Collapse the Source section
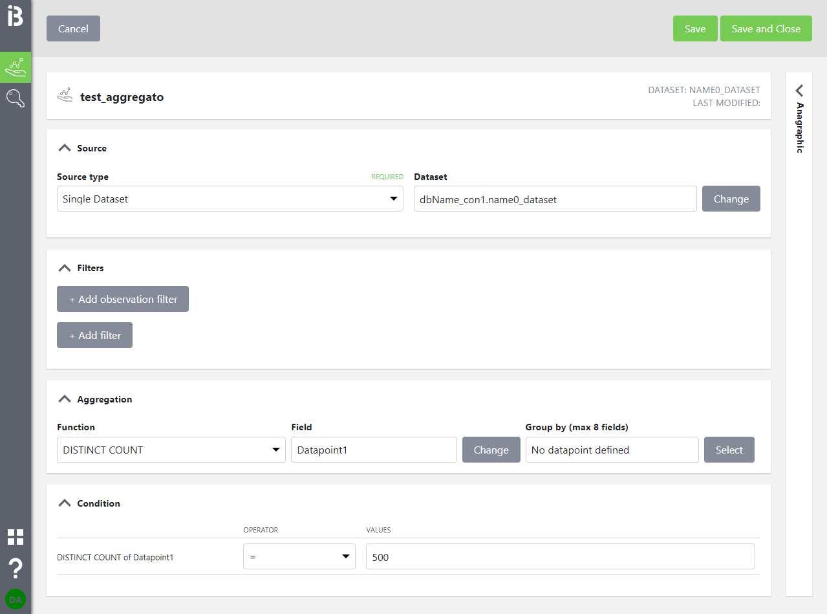827x614 pixels. point(64,148)
